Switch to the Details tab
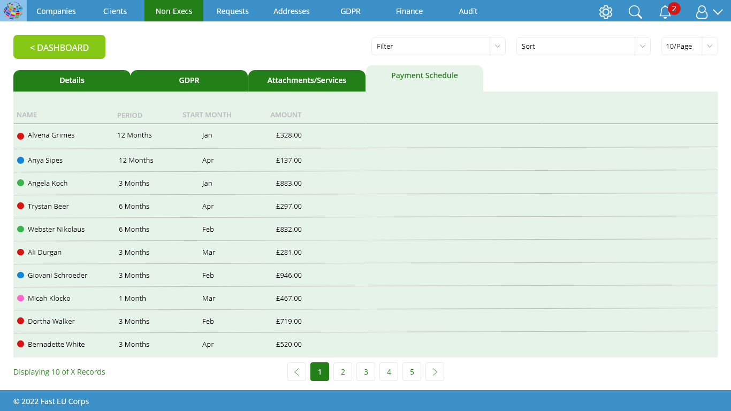This screenshot has height=411, width=731. pyautogui.click(x=72, y=81)
